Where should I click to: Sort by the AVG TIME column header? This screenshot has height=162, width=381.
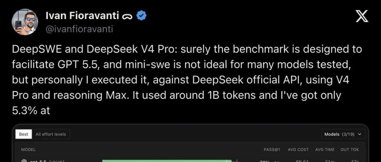[x=325, y=150]
